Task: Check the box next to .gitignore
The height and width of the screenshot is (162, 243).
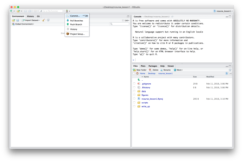Action: coord(134,84)
